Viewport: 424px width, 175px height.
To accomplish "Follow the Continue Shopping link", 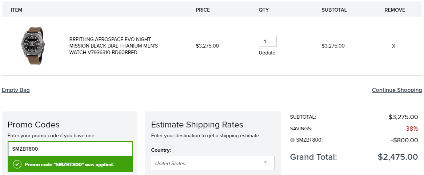I will 397,90.
